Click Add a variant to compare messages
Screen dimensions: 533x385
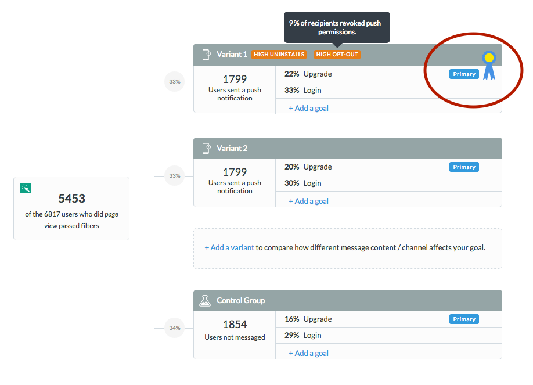[229, 247]
